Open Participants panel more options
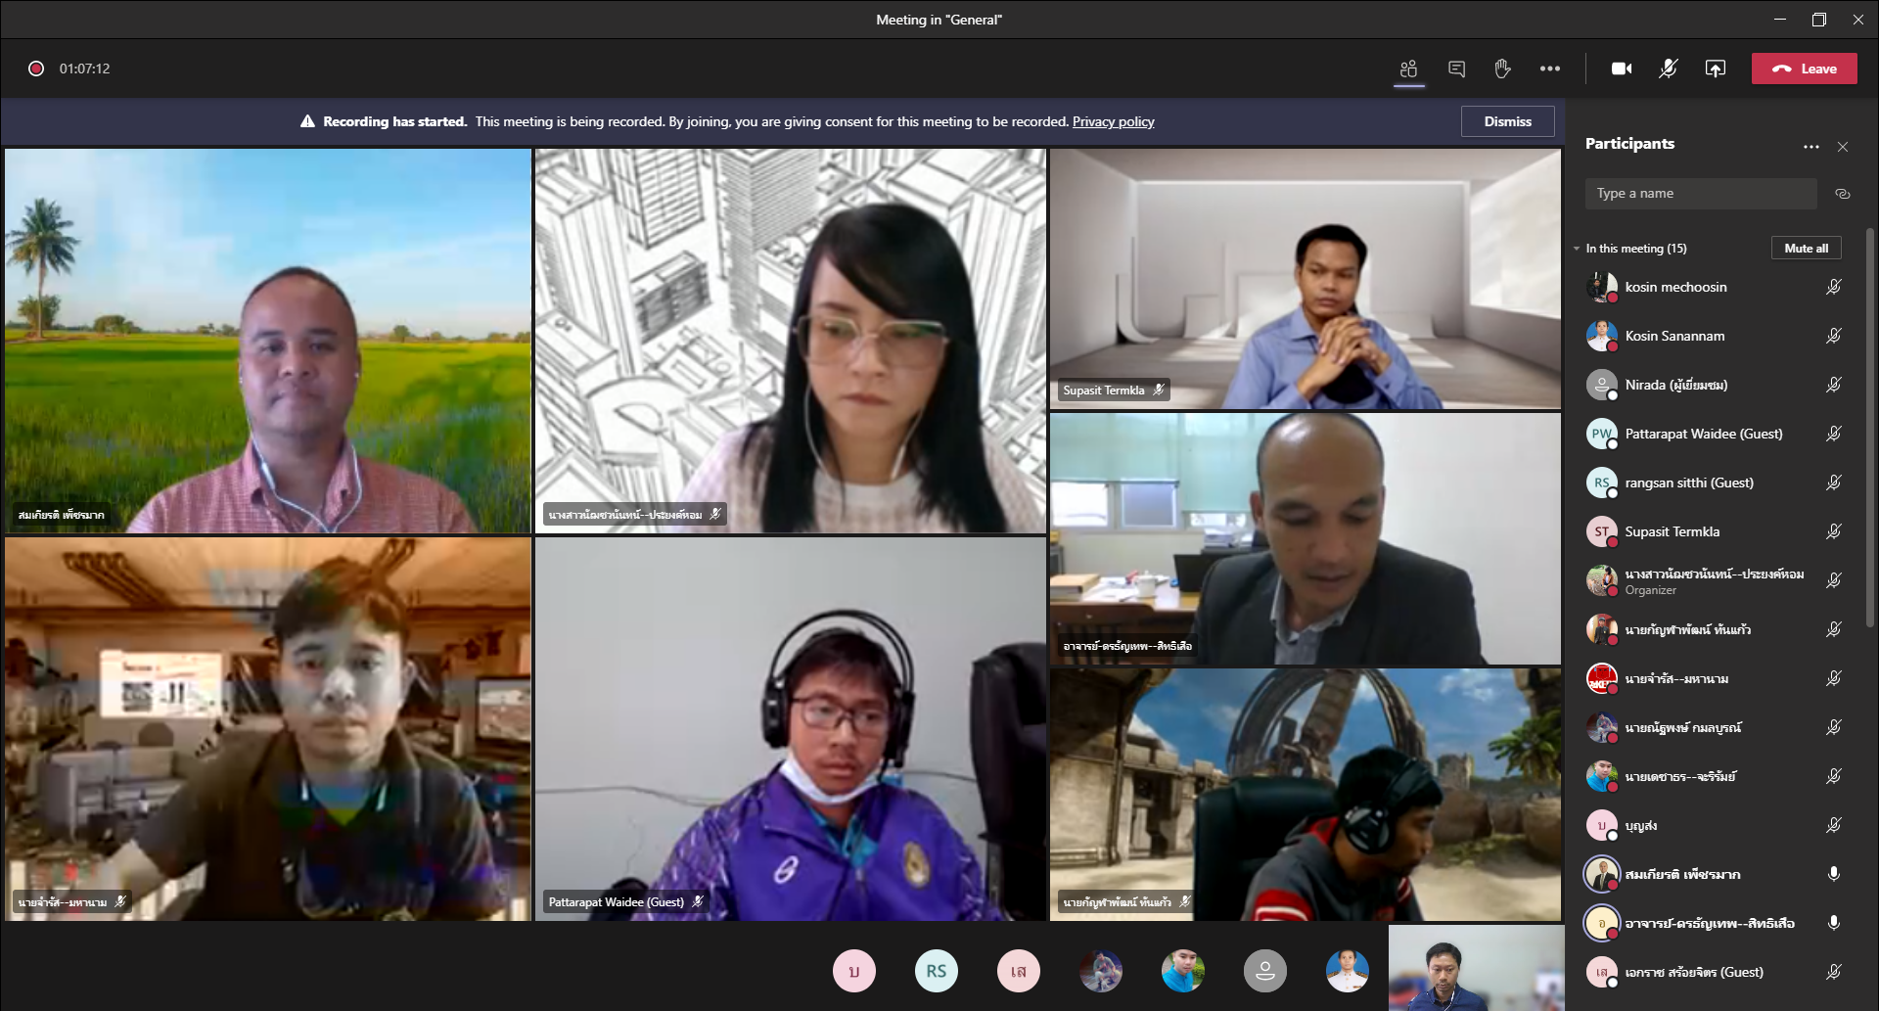The height and width of the screenshot is (1011, 1879). click(x=1810, y=147)
